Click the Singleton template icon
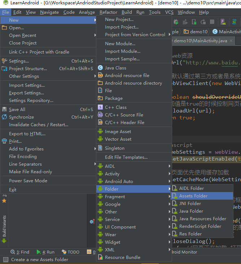 click(x=100, y=148)
